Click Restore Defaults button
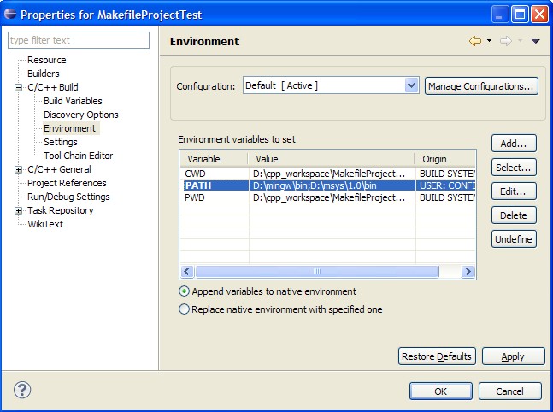 tap(436, 356)
